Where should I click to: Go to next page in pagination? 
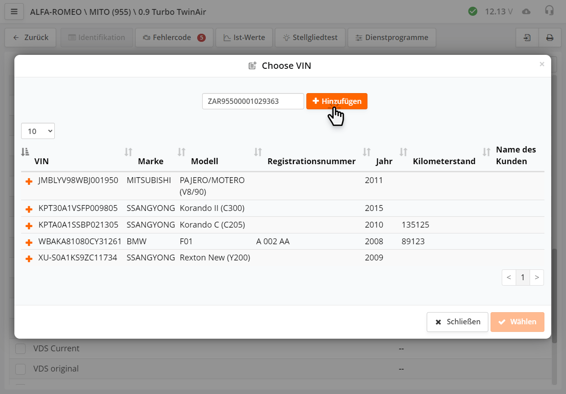(537, 278)
